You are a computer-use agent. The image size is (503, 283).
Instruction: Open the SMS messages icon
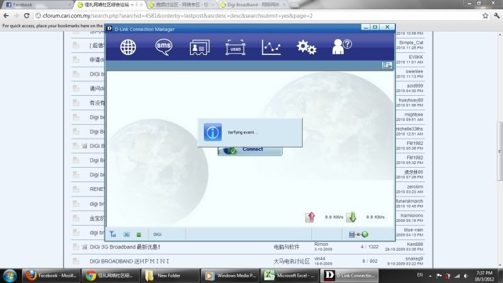164,47
